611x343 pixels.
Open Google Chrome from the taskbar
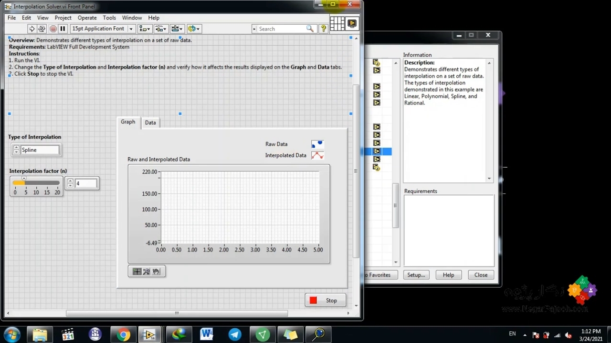(123, 335)
